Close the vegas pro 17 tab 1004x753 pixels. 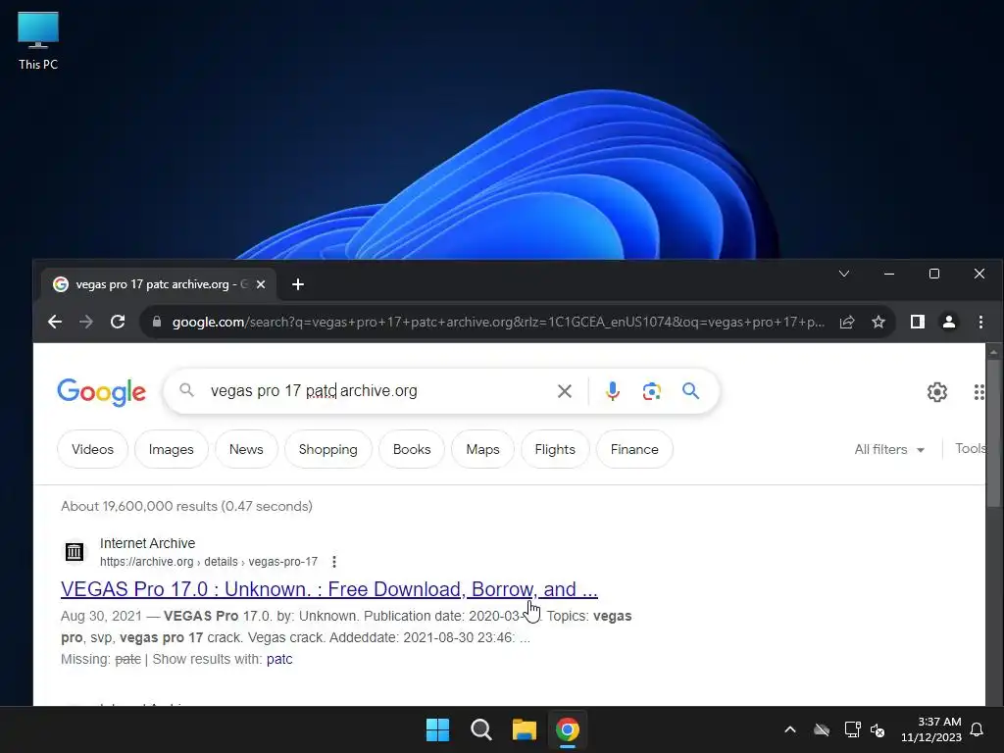click(x=261, y=284)
